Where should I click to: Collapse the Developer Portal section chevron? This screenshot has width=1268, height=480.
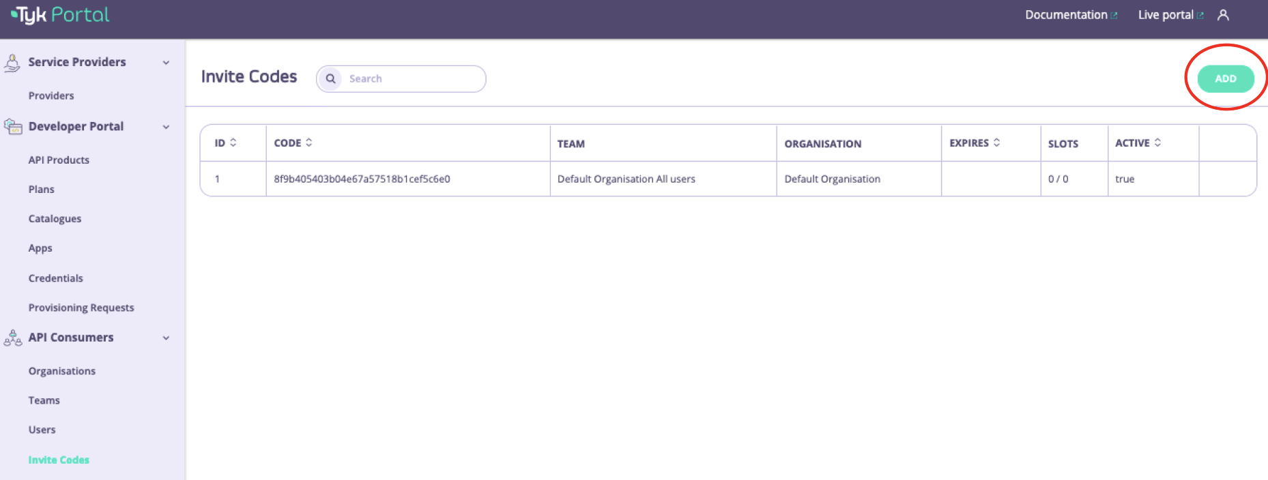pos(166,127)
